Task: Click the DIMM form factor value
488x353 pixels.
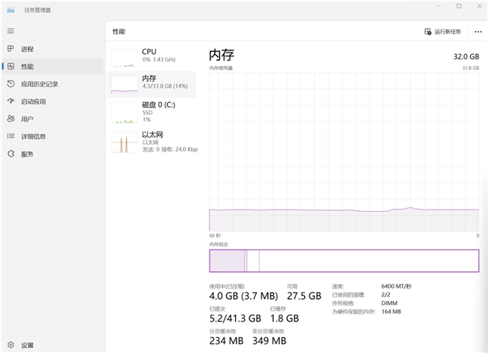Action: (x=390, y=303)
